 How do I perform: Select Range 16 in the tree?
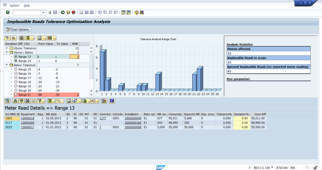24,73
